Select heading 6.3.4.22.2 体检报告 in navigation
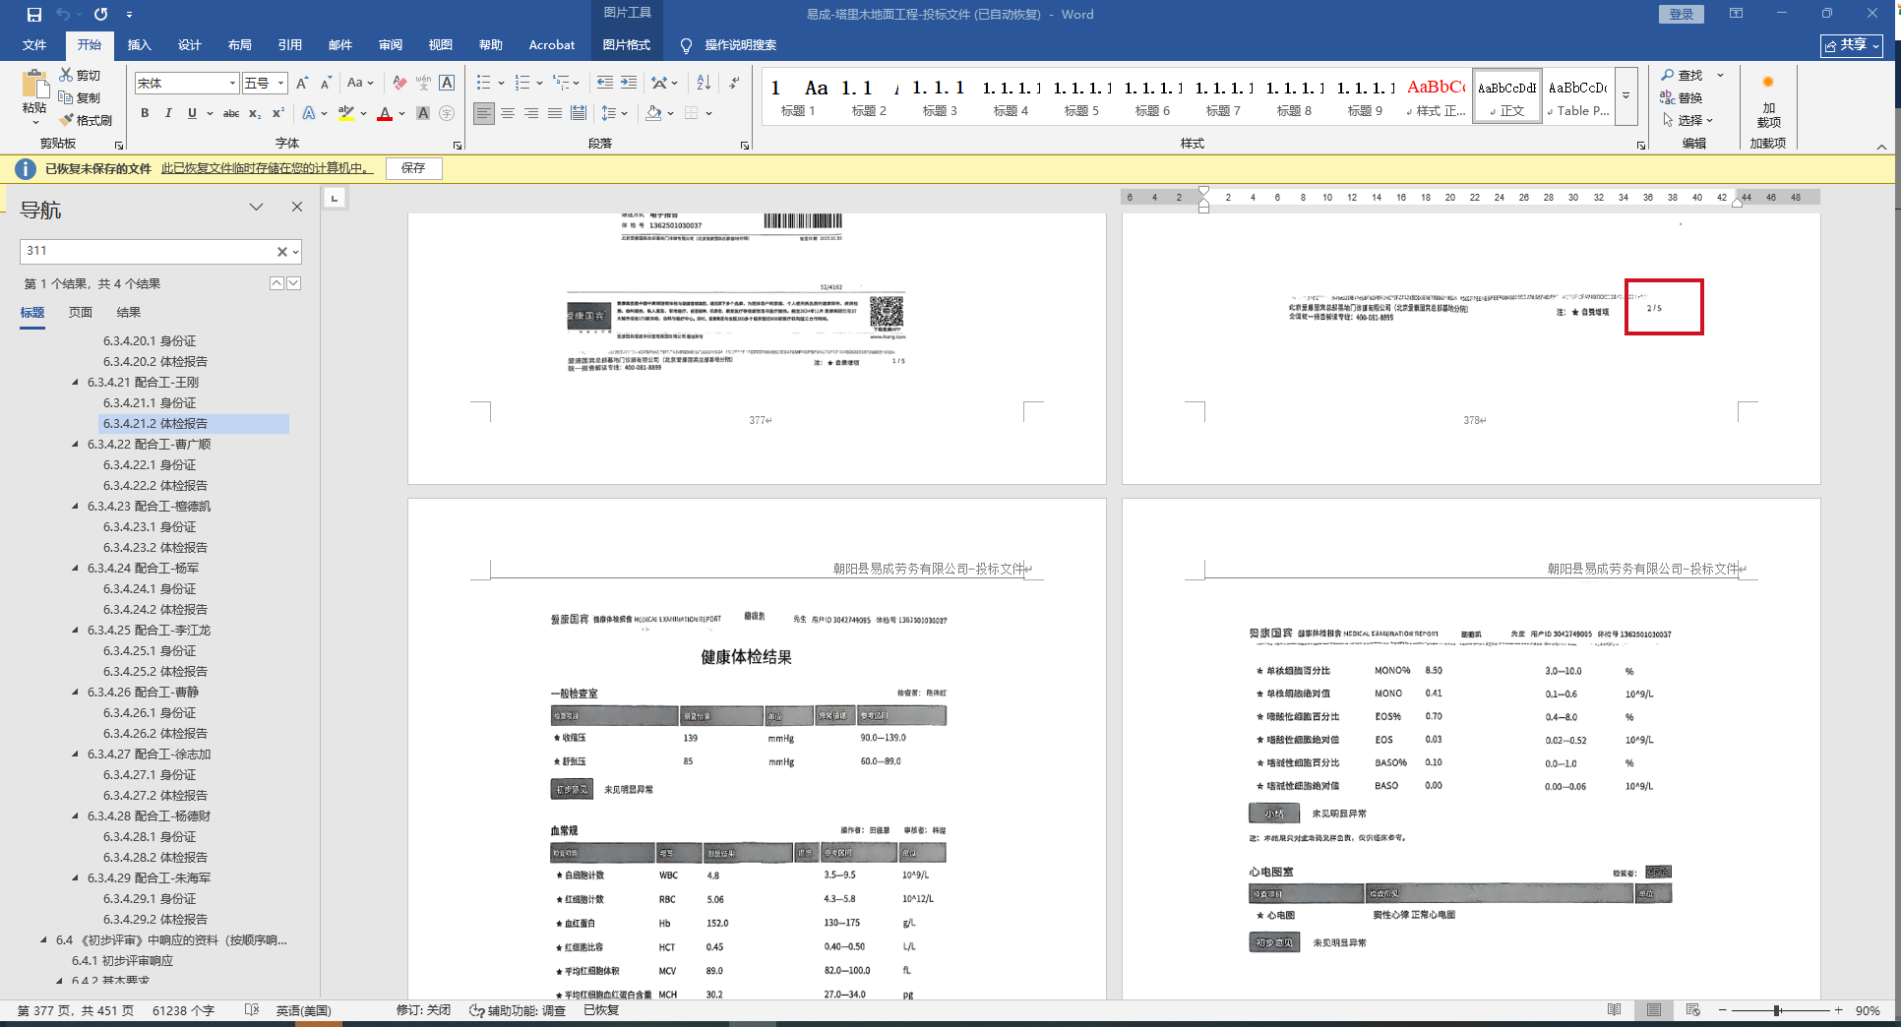The image size is (1901, 1027). click(155, 486)
